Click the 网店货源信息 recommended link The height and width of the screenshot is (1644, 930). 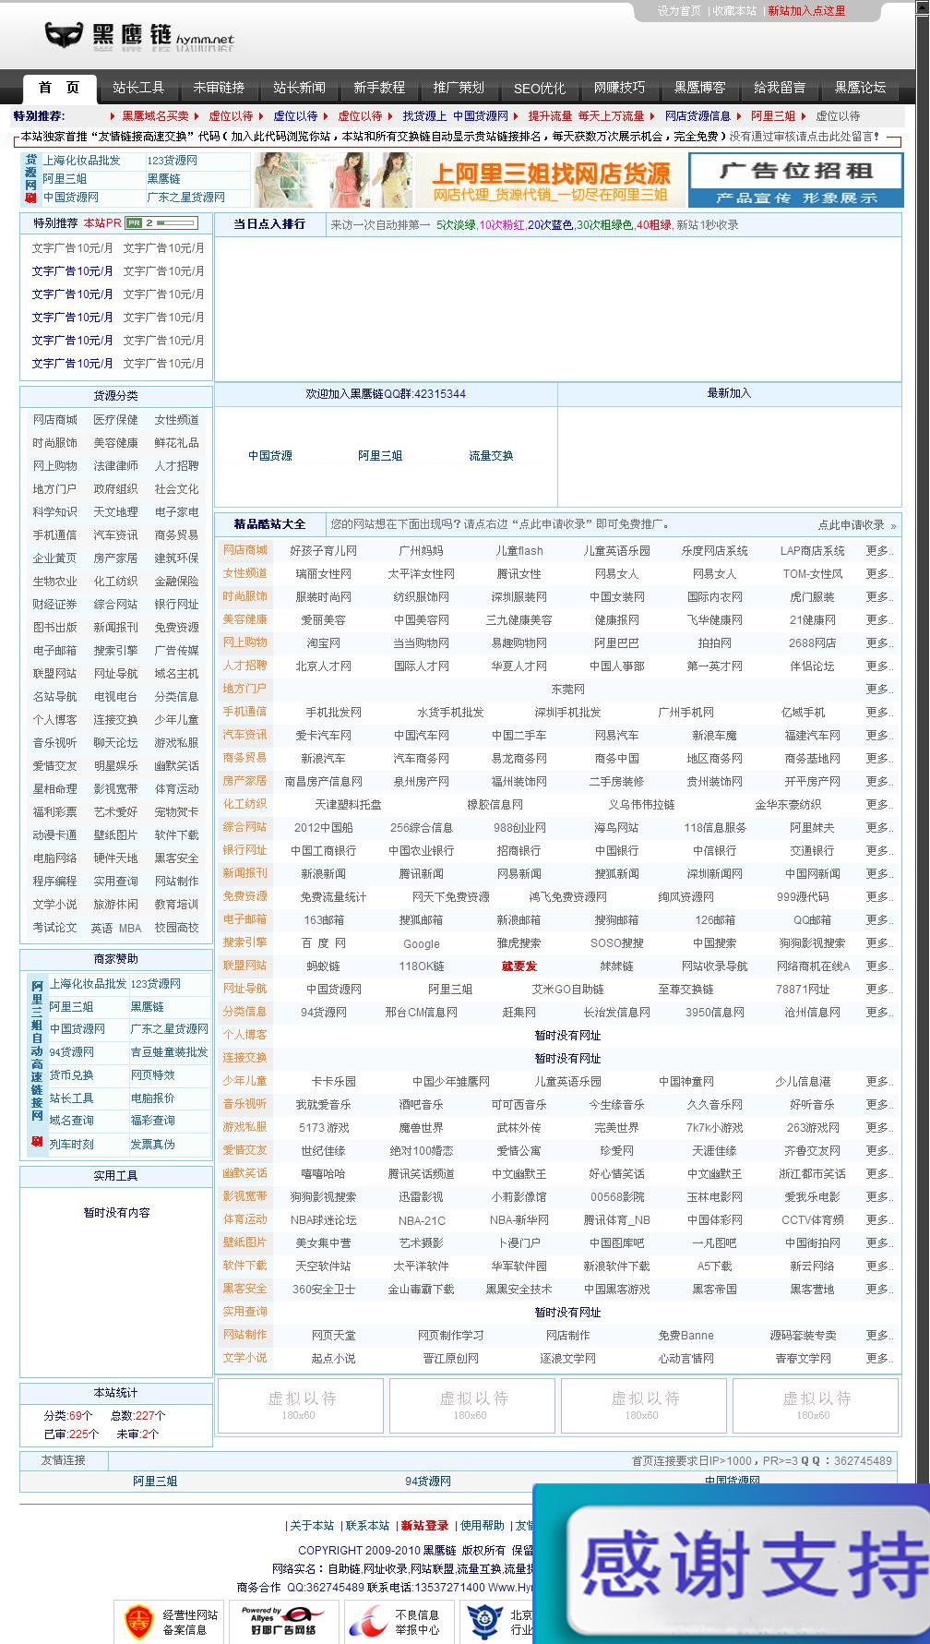tap(697, 116)
